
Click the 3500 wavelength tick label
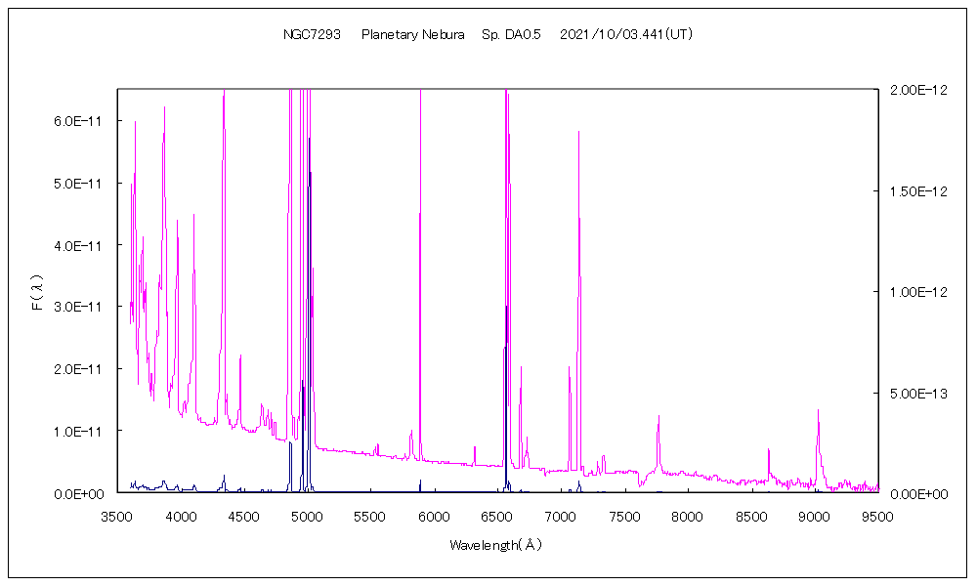coord(117,515)
